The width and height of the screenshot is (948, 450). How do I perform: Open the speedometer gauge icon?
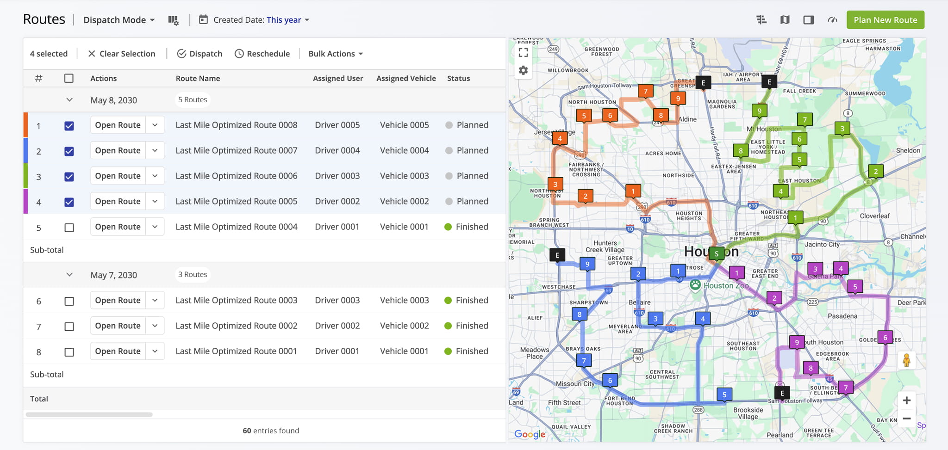click(832, 20)
